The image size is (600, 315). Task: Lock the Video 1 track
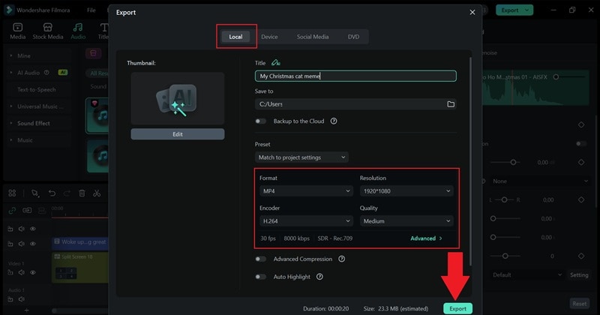pyautogui.click(x=10, y=272)
